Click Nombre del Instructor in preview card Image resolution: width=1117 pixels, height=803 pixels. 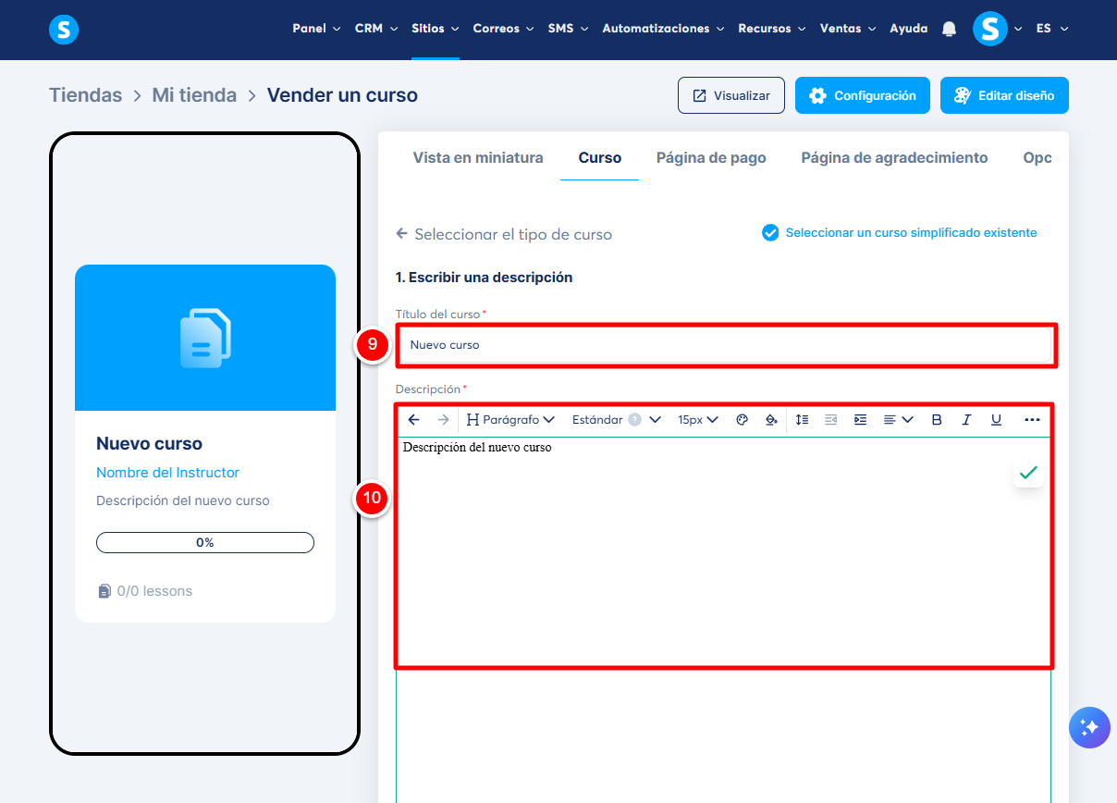(x=167, y=473)
